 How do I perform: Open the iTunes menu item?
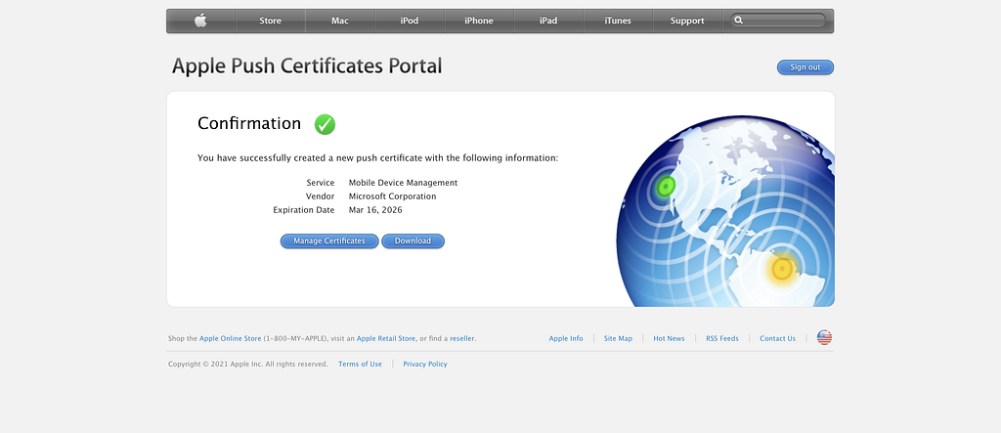coord(618,21)
